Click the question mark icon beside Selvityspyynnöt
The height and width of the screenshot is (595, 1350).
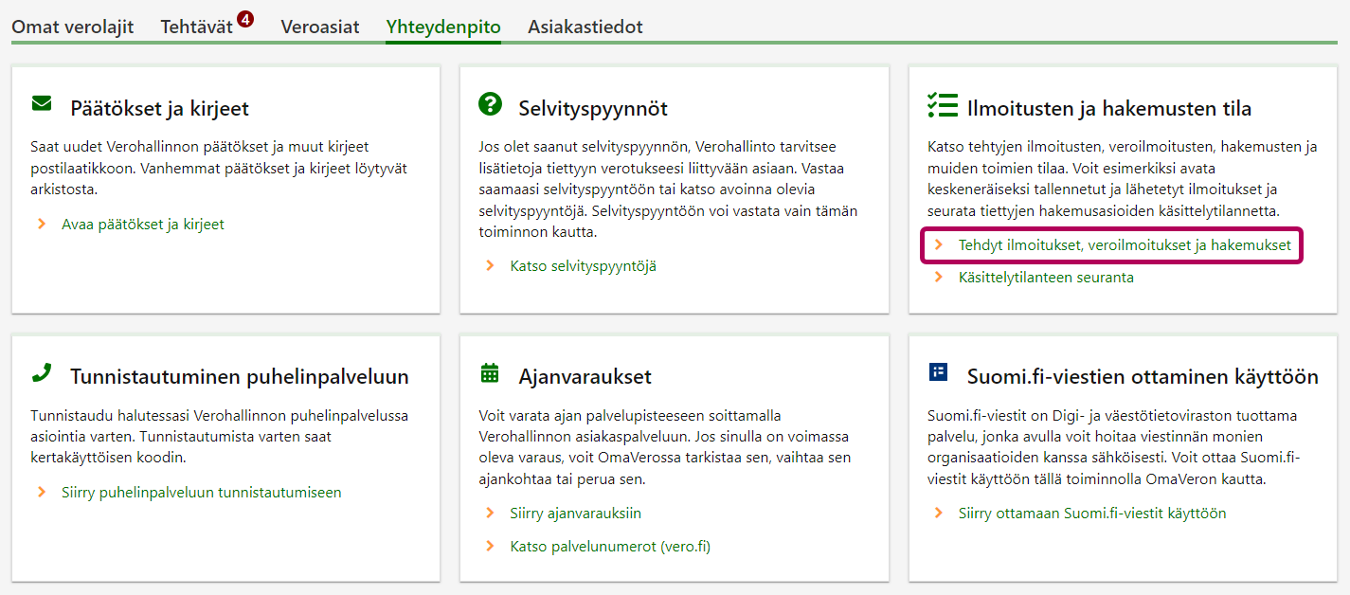click(490, 105)
